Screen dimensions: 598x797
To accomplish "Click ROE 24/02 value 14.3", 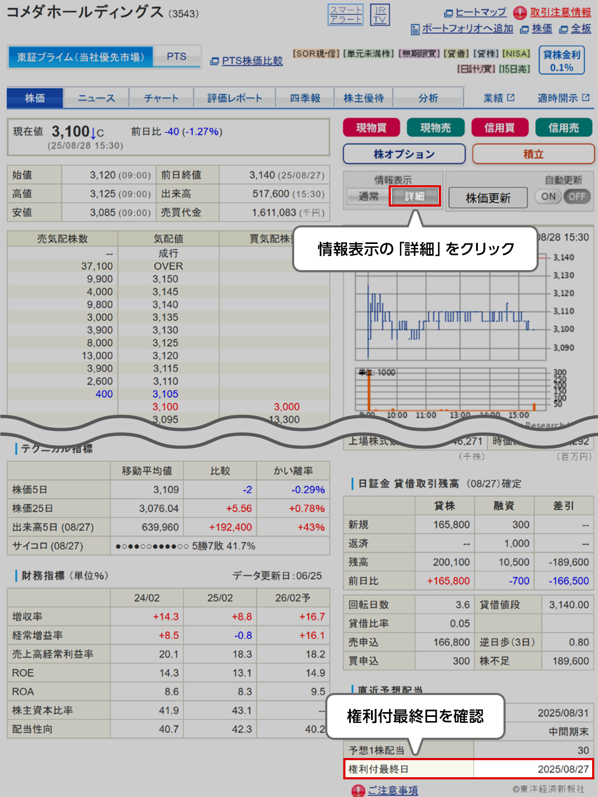I will [x=169, y=673].
